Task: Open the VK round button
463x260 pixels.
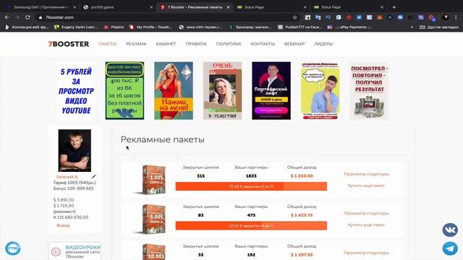Action: tap(450, 230)
